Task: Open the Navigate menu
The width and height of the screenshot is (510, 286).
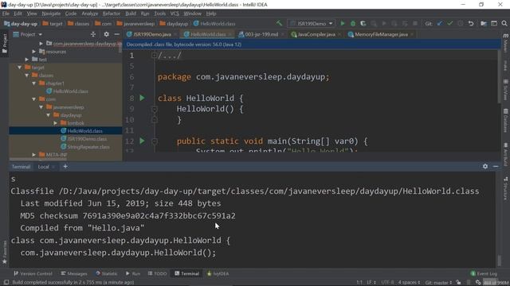Action: [51, 14]
